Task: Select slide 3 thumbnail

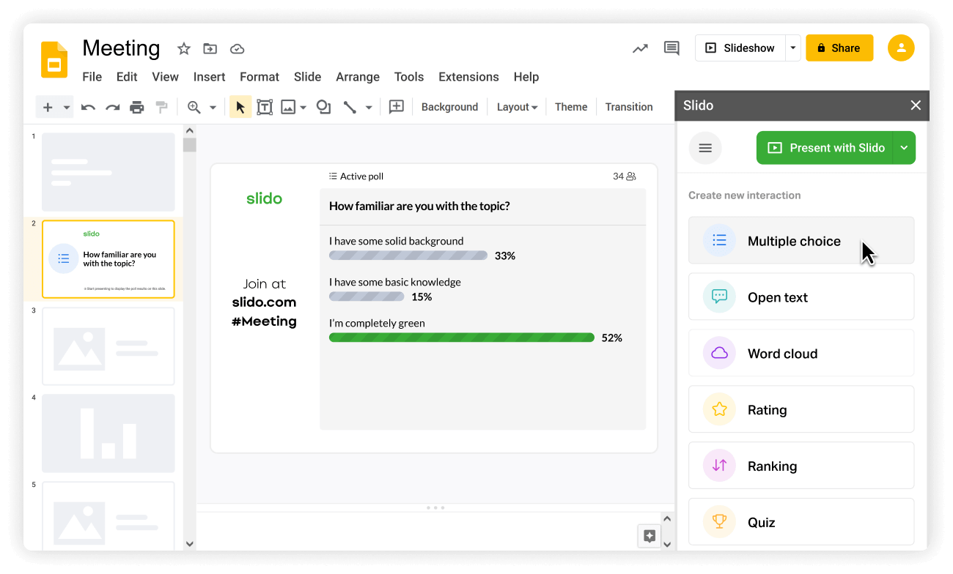Action: click(108, 346)
